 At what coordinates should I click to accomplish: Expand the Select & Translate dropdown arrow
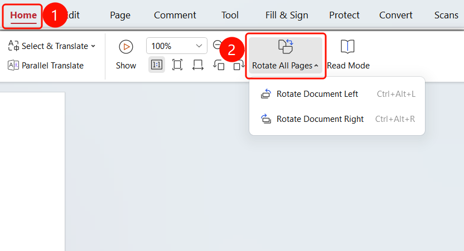point(93,46)
